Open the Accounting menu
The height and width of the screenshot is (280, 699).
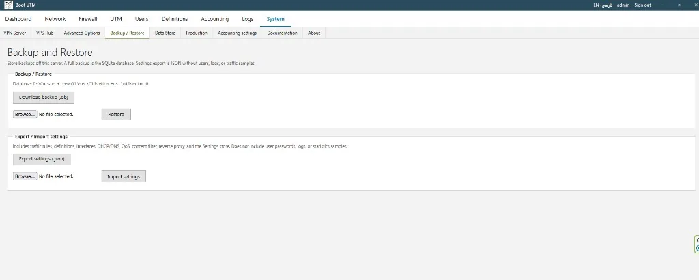pos(215,19)
